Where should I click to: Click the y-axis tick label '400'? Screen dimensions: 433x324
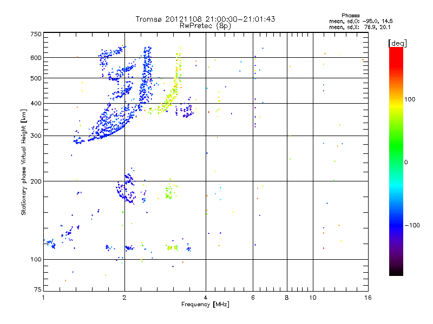[36, 104]
